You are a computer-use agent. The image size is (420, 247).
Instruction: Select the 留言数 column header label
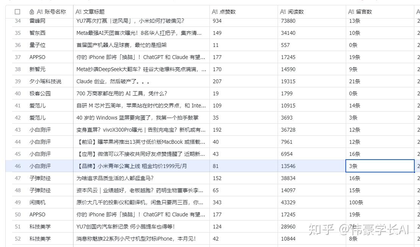[364, 12]
